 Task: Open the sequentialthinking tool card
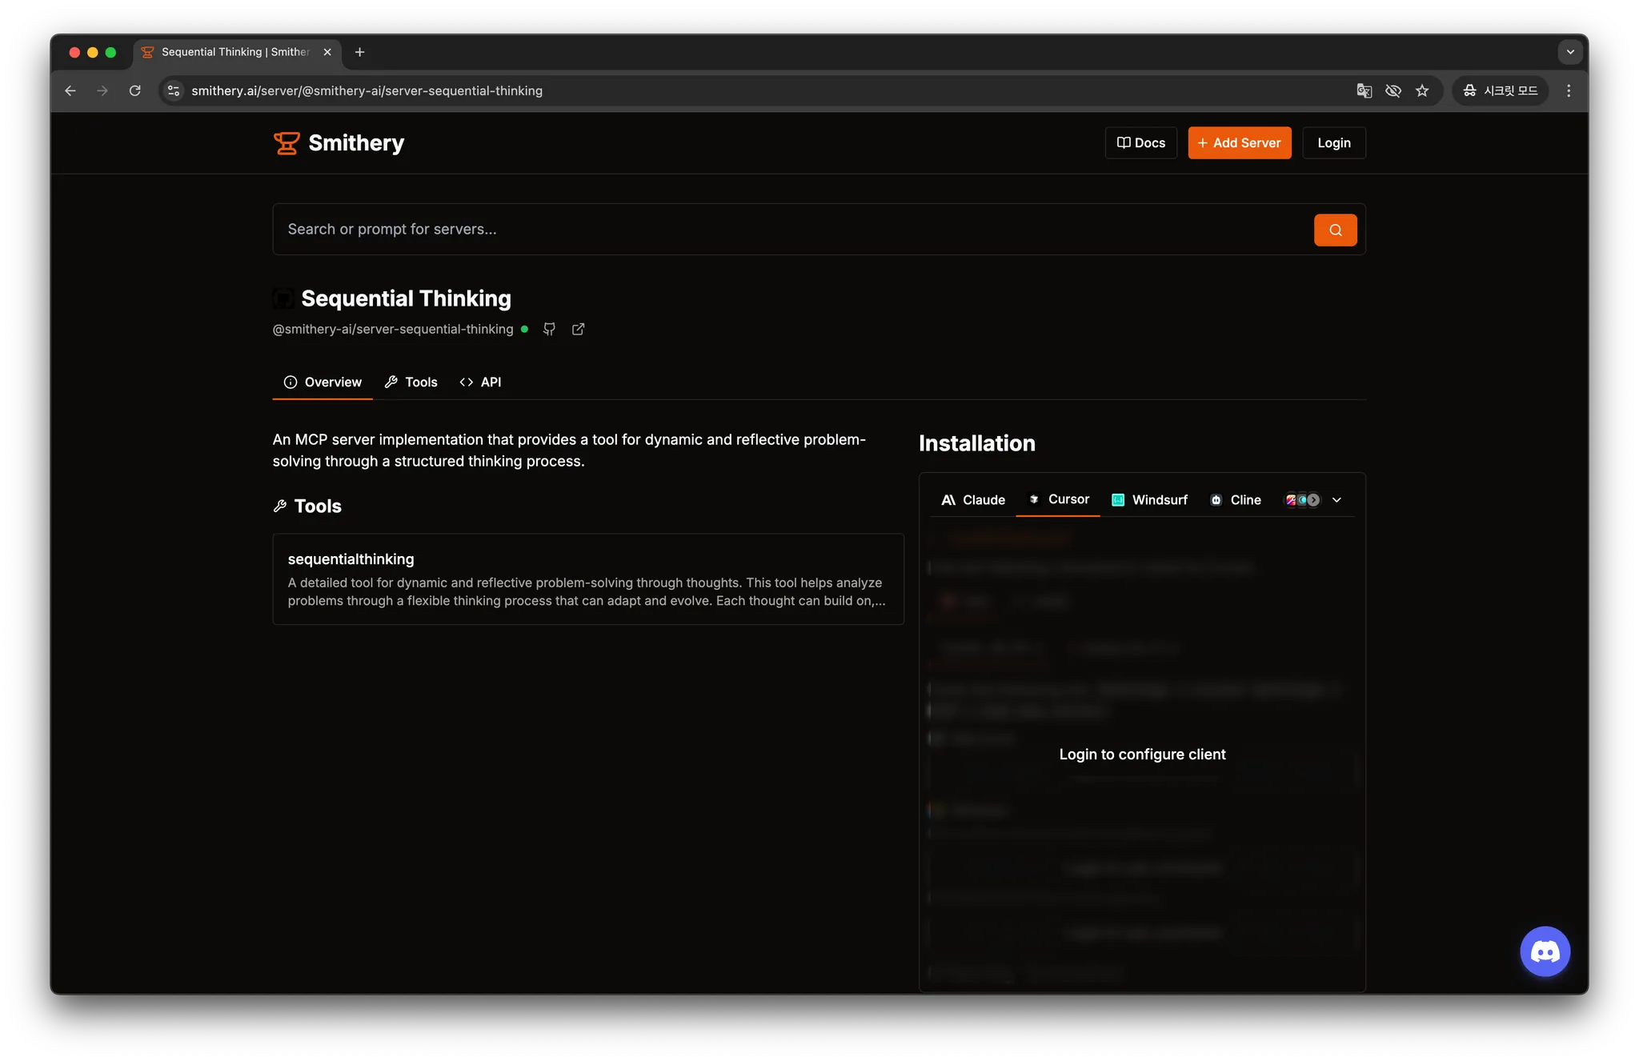[588, 579]
